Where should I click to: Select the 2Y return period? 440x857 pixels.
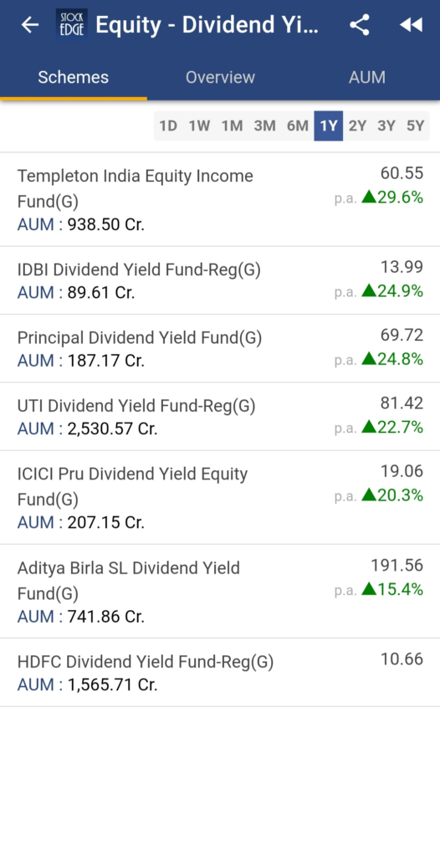(x=357, y=126)
